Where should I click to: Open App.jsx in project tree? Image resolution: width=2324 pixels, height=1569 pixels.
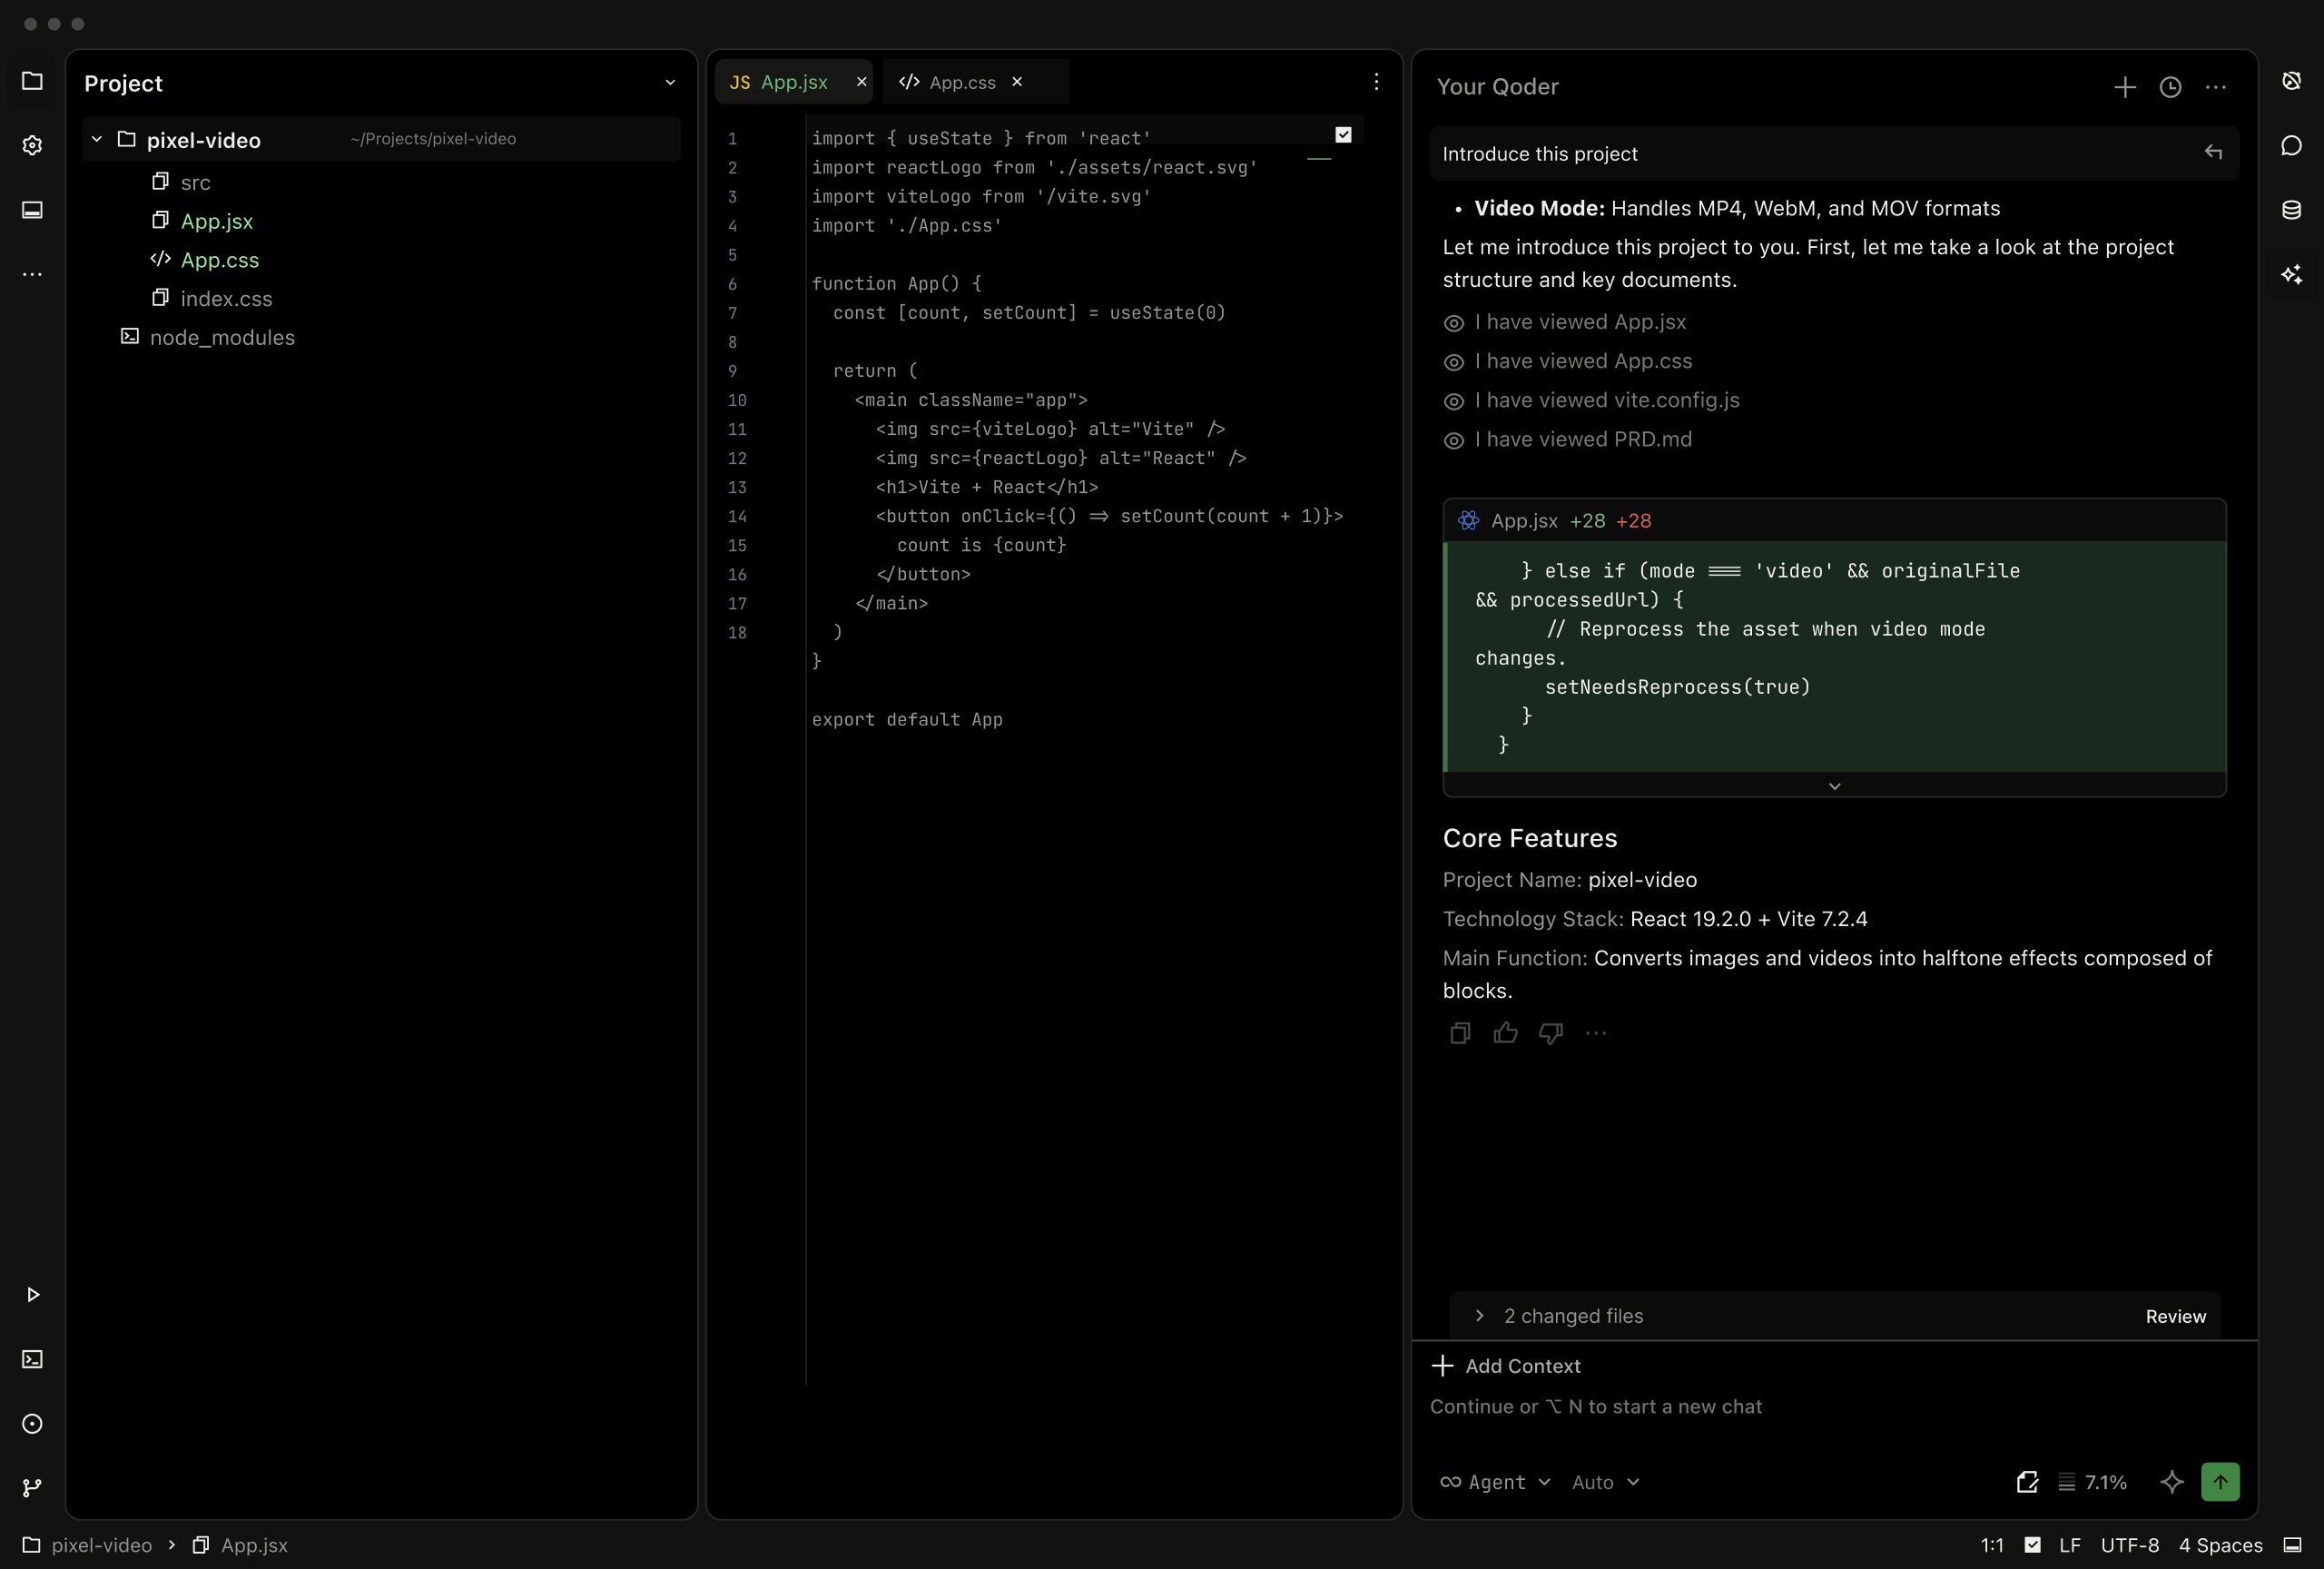pyautogui.click(x=216, y=221)
